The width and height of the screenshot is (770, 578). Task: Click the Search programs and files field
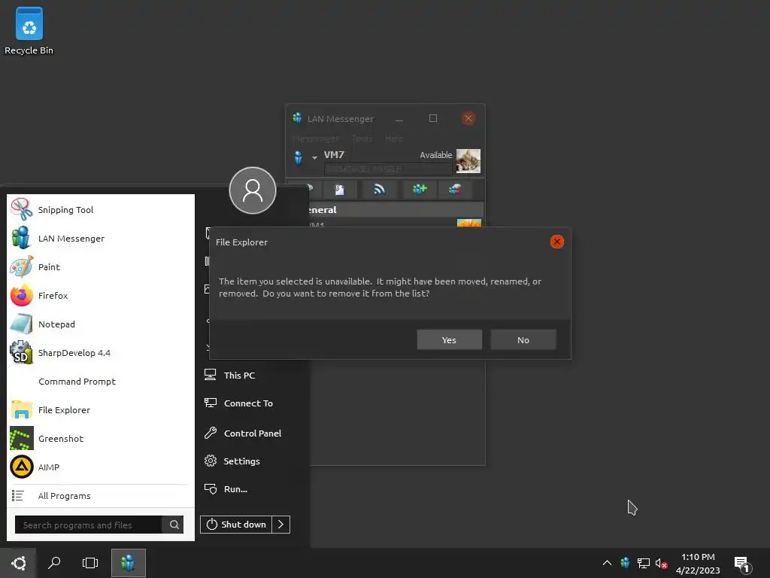[x=89, y=525]
